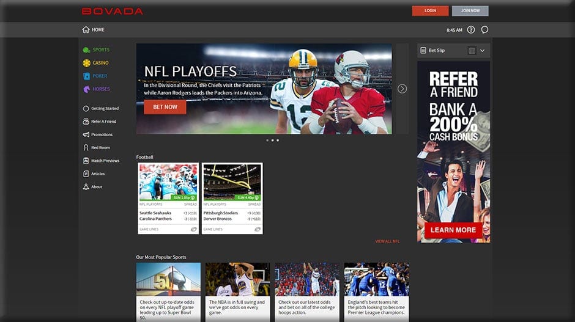Click the Home house icon
Image resolution: width=575 pixels, height=322 pixels.
[x=86, y=30]
